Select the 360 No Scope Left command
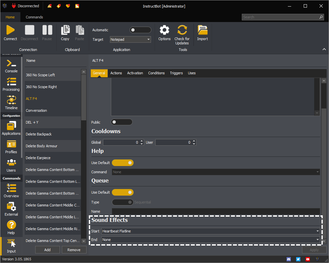The width and height of the screenshot is (329, 263). 53,75
